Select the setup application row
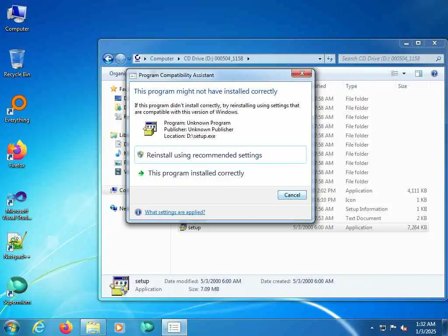Viewport: 448px width, 336px height. (303, 227)
